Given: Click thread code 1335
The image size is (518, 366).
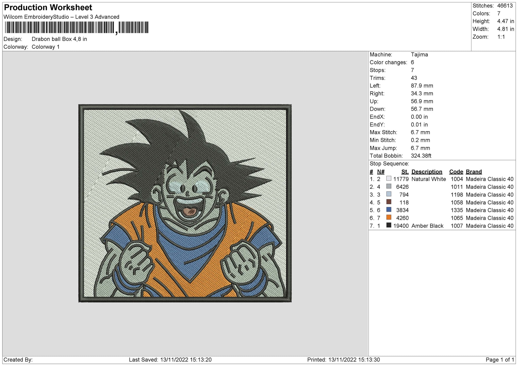Looking at the screenshot, I should tap(457, 210).
